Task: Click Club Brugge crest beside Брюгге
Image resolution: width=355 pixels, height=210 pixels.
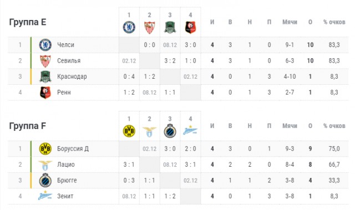Action: [x=45, y=180]
